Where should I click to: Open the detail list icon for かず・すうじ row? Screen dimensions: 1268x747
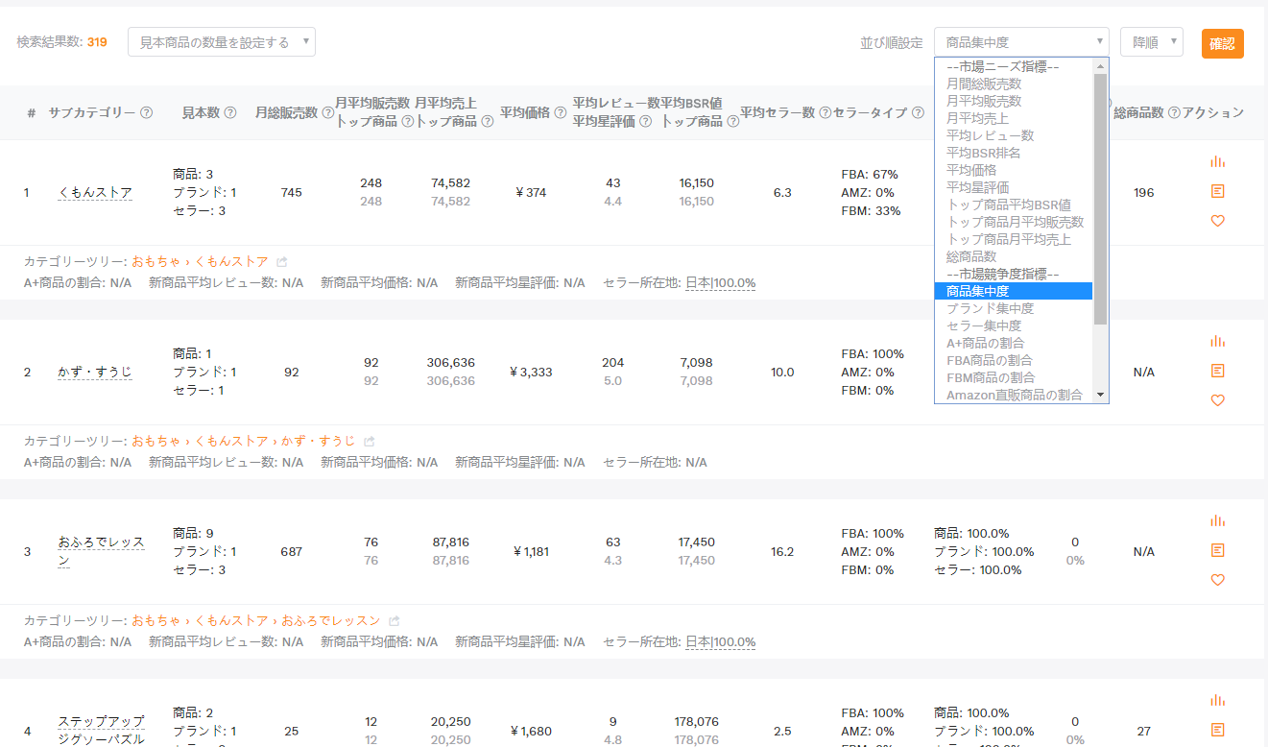tap(1218, 371)
